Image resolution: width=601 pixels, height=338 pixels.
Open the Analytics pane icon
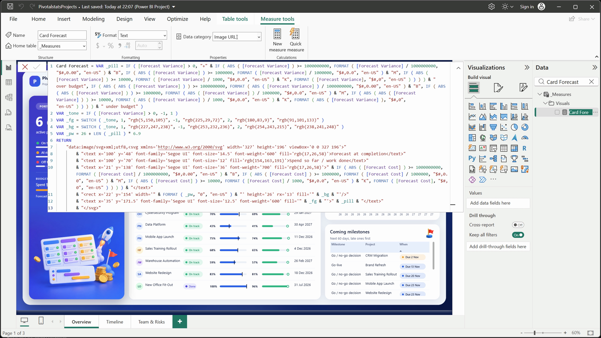[523, 88]
